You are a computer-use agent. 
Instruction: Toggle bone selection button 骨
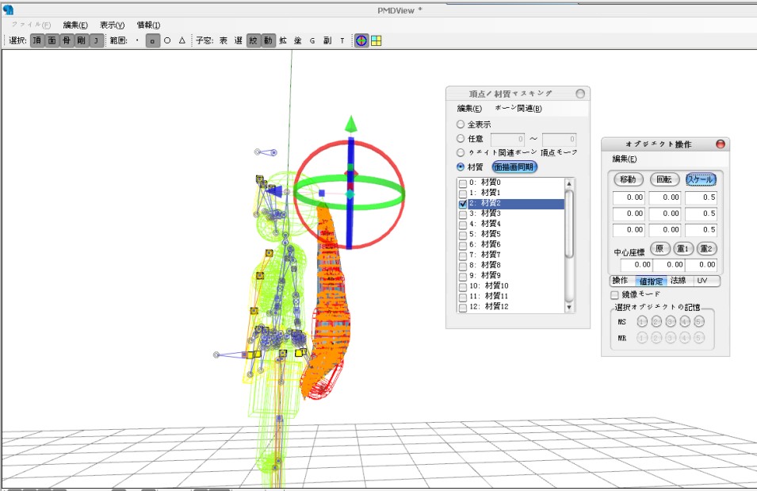[x=67, y=40]
